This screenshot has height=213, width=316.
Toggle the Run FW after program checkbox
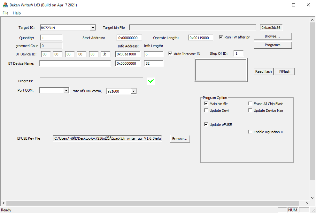[221, 37]
